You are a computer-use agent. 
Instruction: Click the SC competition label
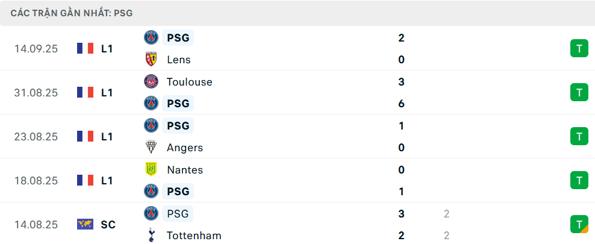[x=108, y=224]
